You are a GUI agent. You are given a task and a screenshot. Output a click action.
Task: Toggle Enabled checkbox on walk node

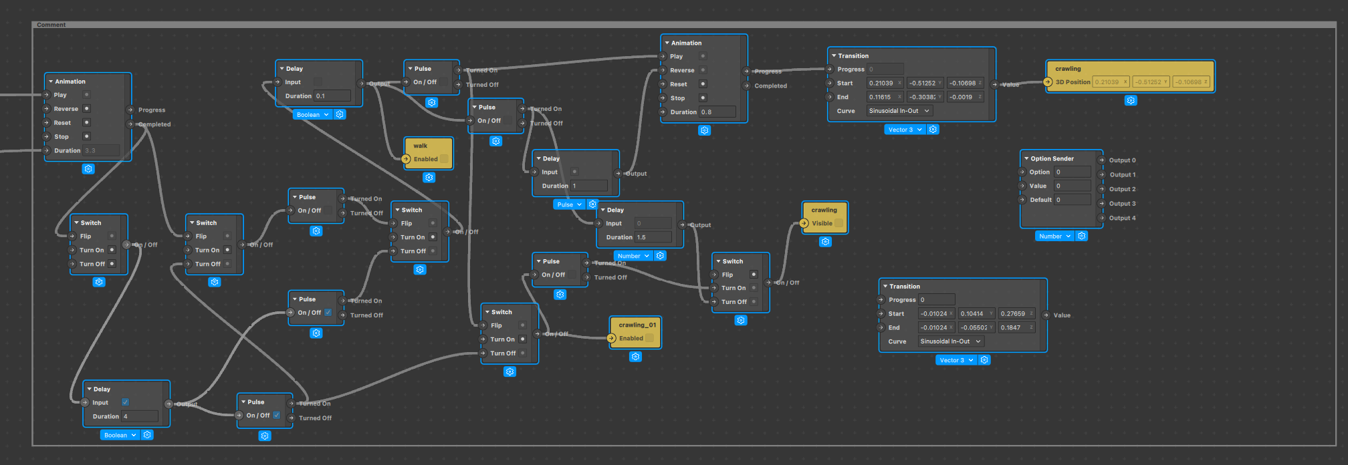pos(444,159)
